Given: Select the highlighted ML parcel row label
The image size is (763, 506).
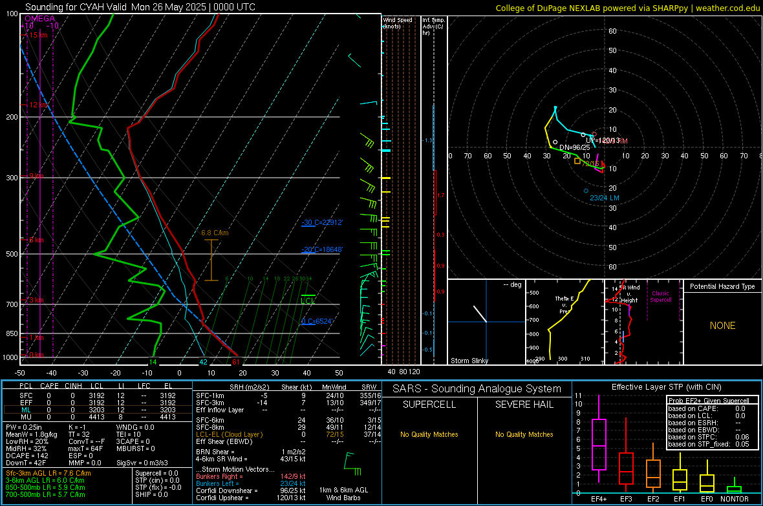Looking at the screenshot, I should click(x=26, y=410).
